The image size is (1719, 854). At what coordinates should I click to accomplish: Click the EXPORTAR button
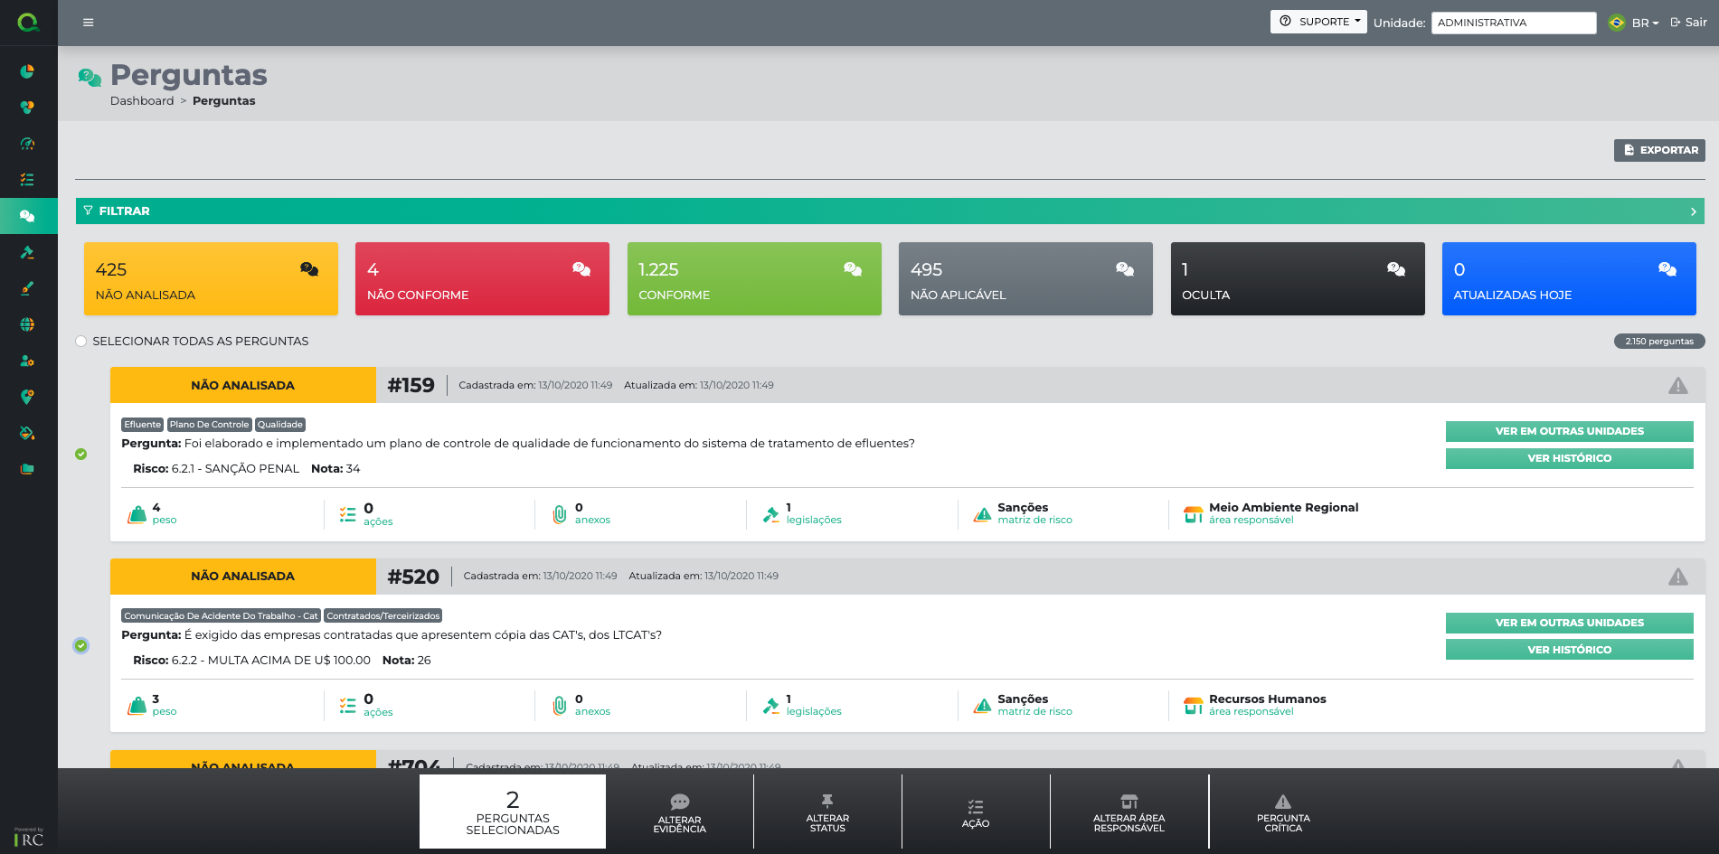[x=1659, y=150]
